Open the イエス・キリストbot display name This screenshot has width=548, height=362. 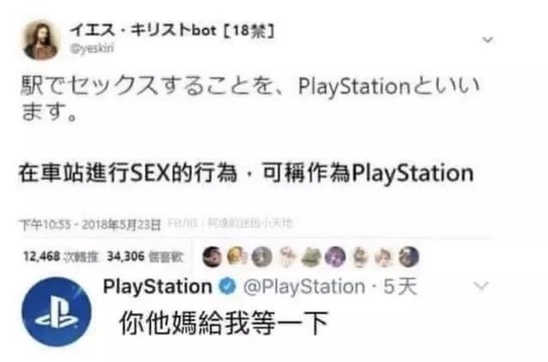172,31
